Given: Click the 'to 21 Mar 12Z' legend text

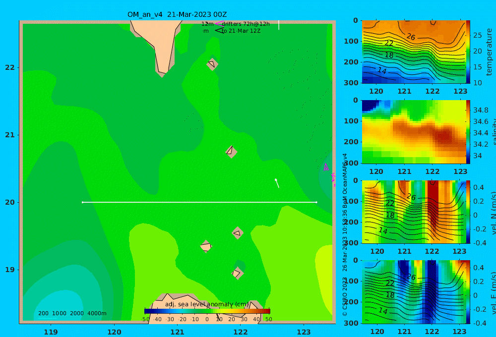Looking at the screenshot, I should tap(241, 31).
